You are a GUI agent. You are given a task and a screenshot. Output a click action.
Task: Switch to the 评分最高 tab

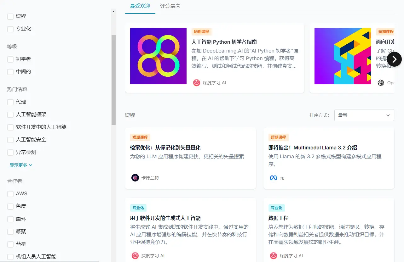[x=170, y=6]
